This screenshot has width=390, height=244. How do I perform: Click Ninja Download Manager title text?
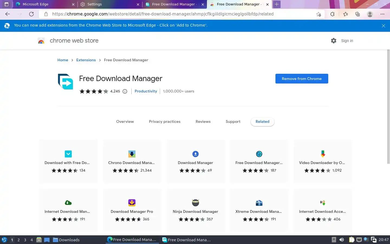coord(195,212)
